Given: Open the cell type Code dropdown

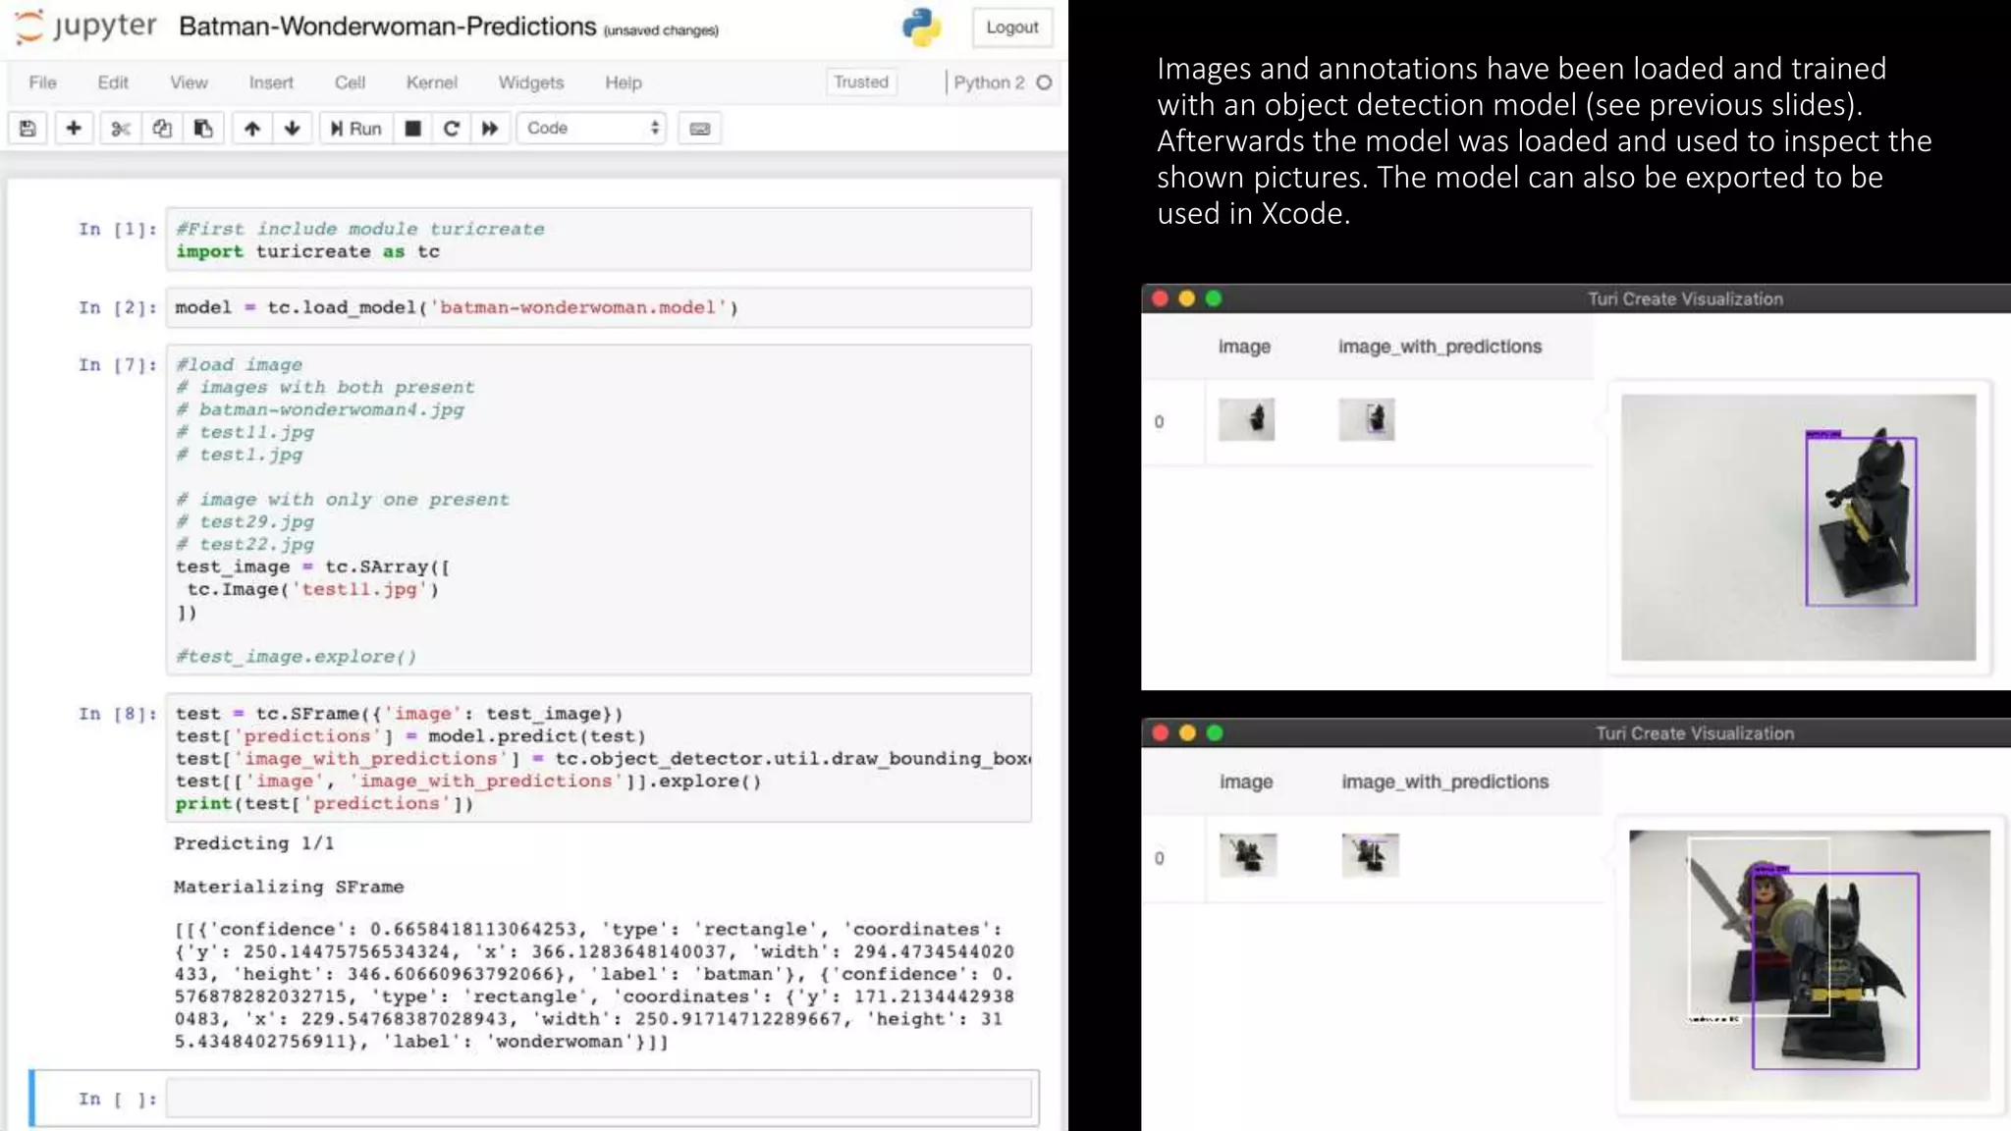Looking at the screenshot, I should 592,129.
